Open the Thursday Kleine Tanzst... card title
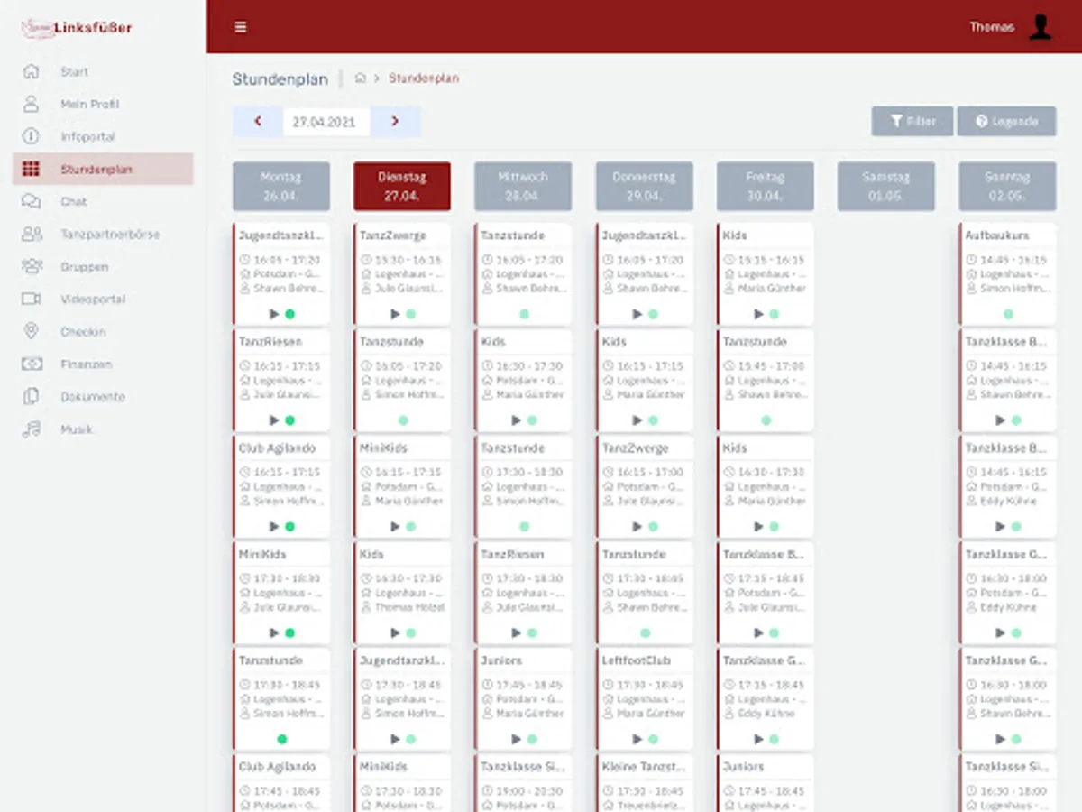 (x=644, y=767)
